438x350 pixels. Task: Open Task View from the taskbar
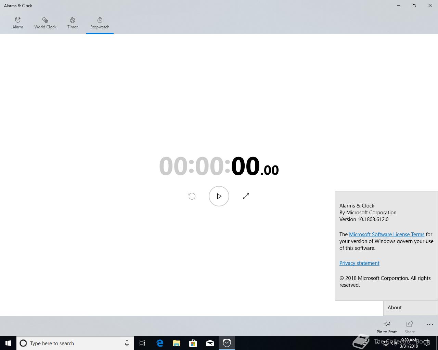(x=142, y=343)
